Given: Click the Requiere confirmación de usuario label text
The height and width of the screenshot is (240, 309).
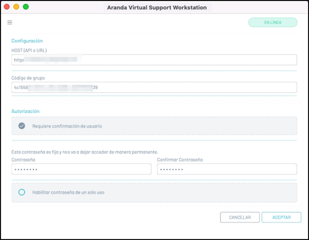Looking at the screenshot, I should [67, 126].
